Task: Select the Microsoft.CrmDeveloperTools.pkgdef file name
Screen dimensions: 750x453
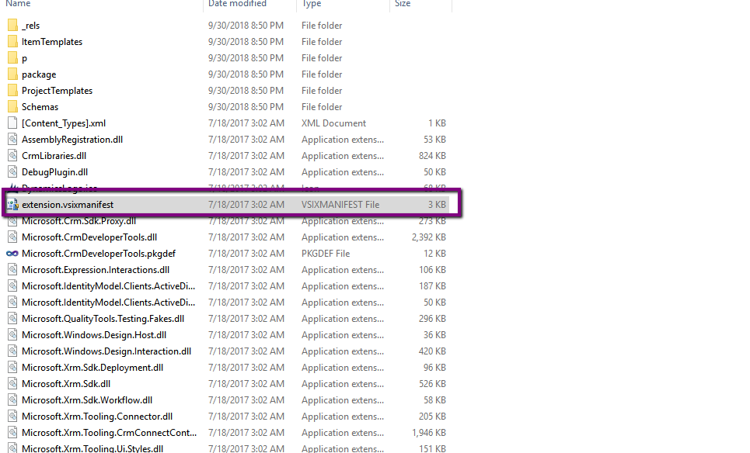Action: click(99, 254)
